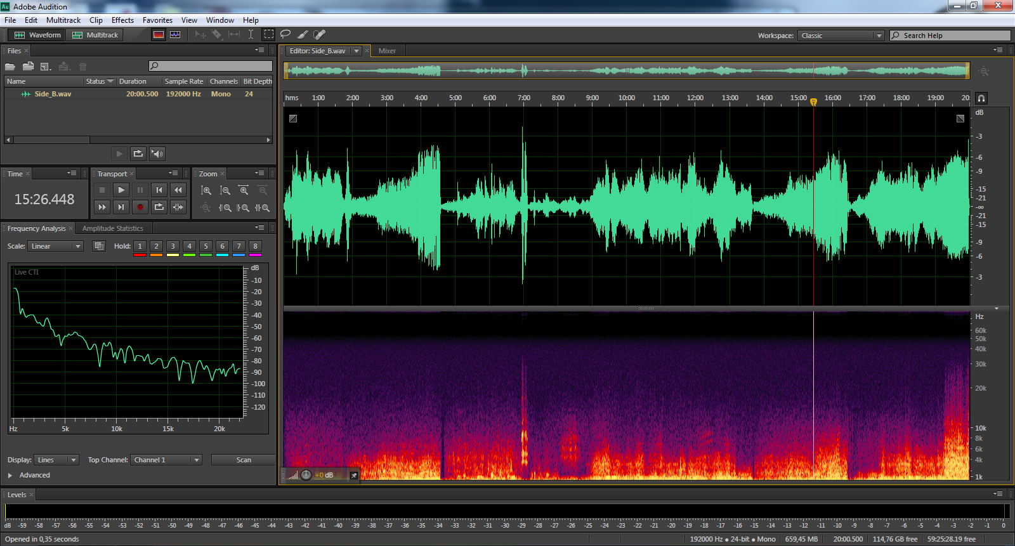Start recording with the Record button
Screen dimensions: 1015x546
(140, 207)
